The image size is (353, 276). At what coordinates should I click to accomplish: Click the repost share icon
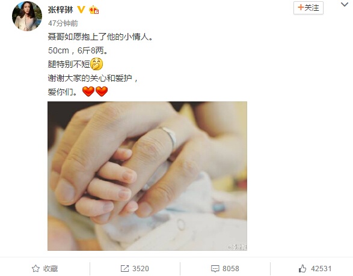click(124, 268)
